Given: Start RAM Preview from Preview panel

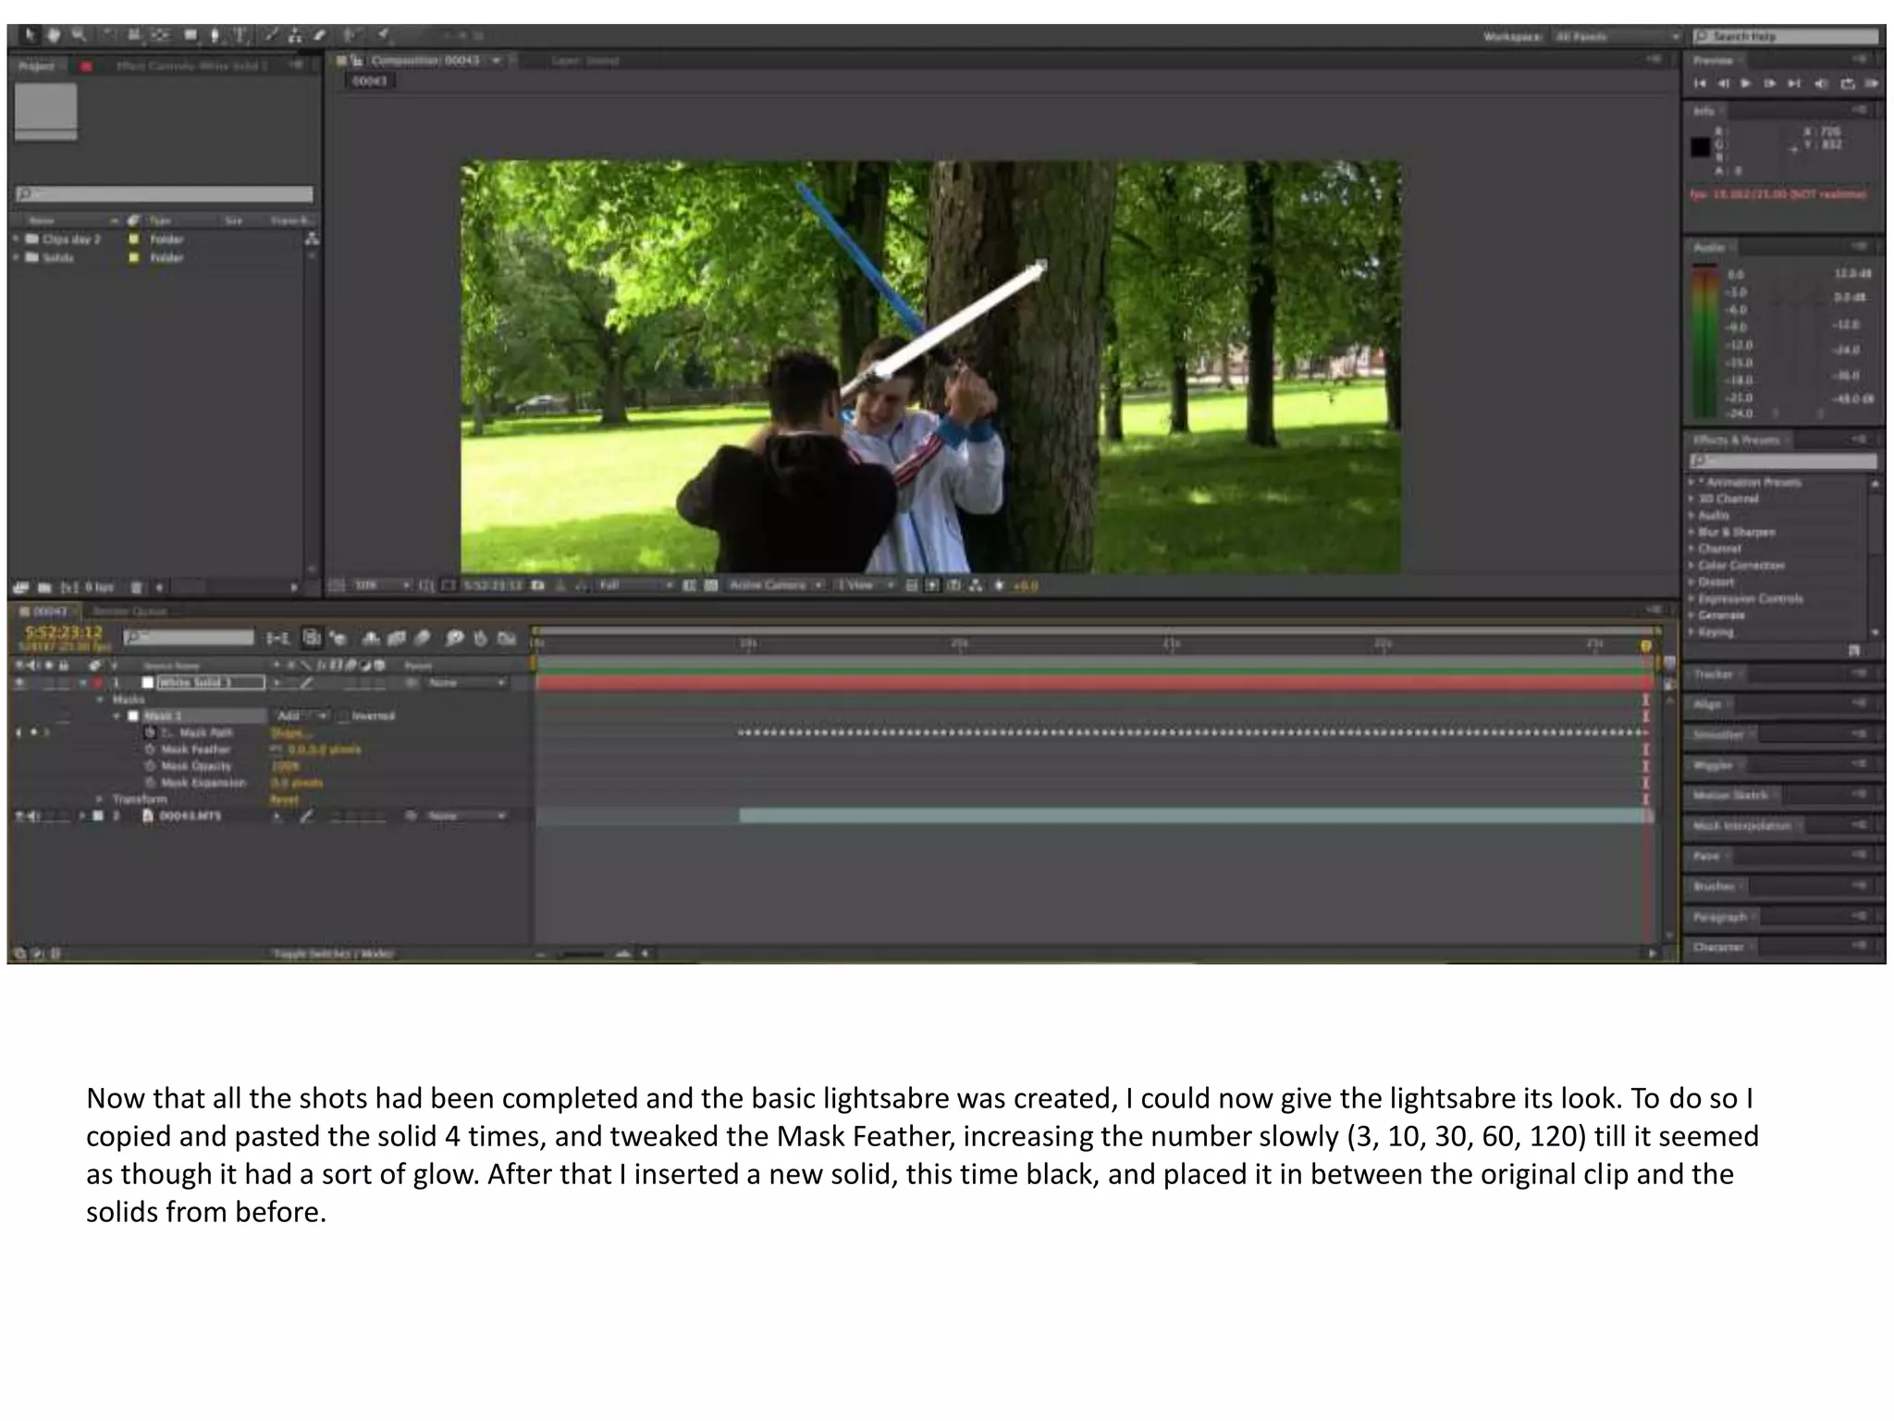Looking at the screenshot, I should click(1871, 83).
